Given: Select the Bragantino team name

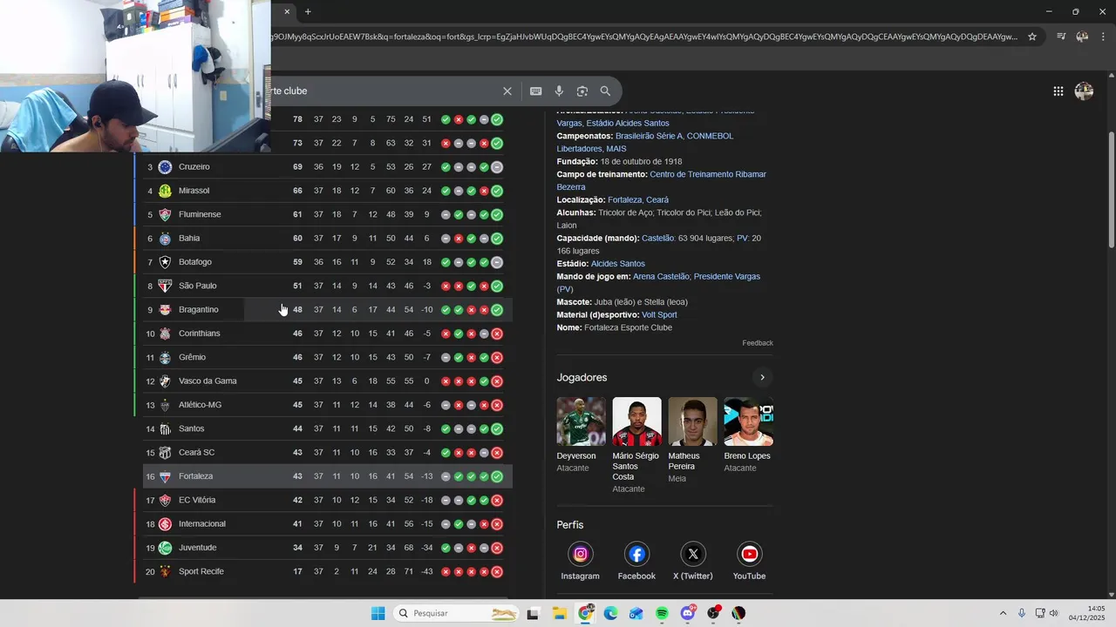Looking at the screenshot, I should 199,309.
